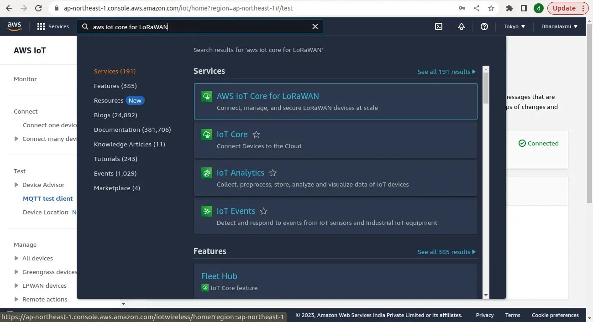Viewport: 593px width, 322px height.
Task: Open the IoT Analytics service result
Action: tap(336, 178)
